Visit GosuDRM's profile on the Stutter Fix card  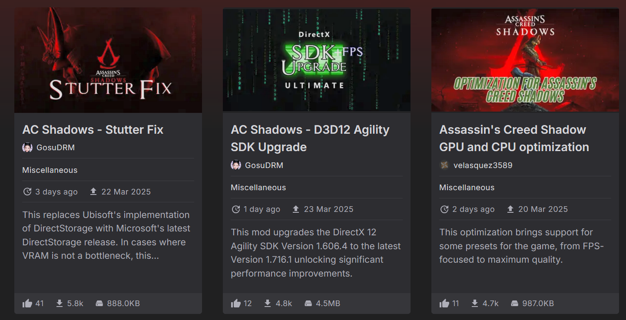coord(56,148)
